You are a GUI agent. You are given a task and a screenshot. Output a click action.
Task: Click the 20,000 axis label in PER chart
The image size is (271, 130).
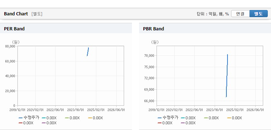[11, 91]
